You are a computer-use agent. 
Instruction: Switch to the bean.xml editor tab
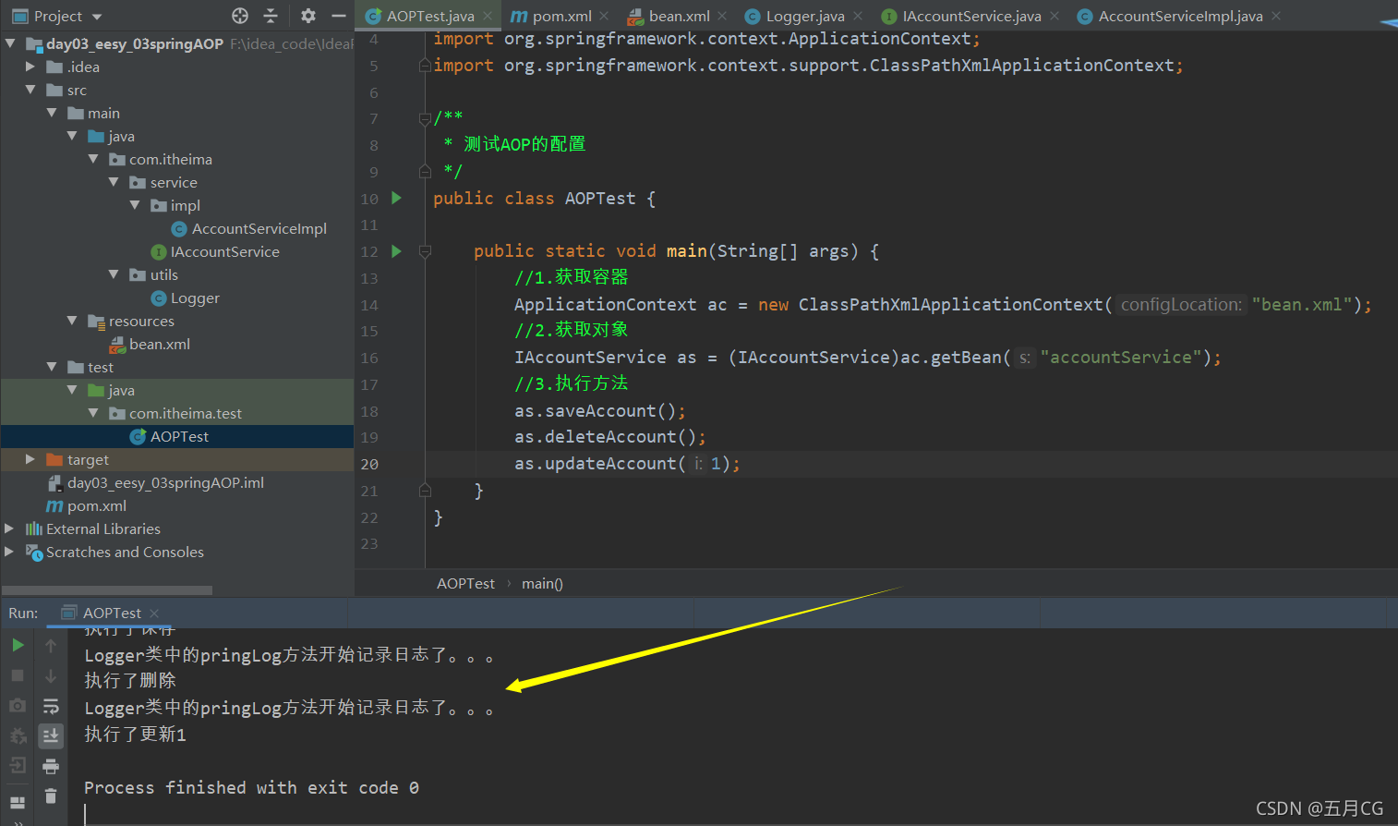click(x=679, y=16)
